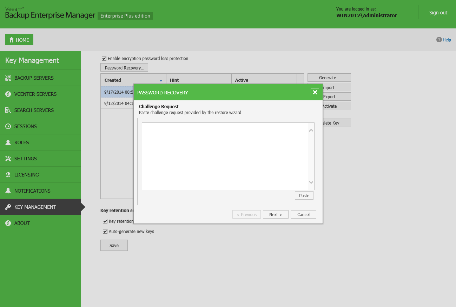The width and height of the screenshot is (456, 307).
Task: Click the Created column header
Action: click(x=133, y=80)
